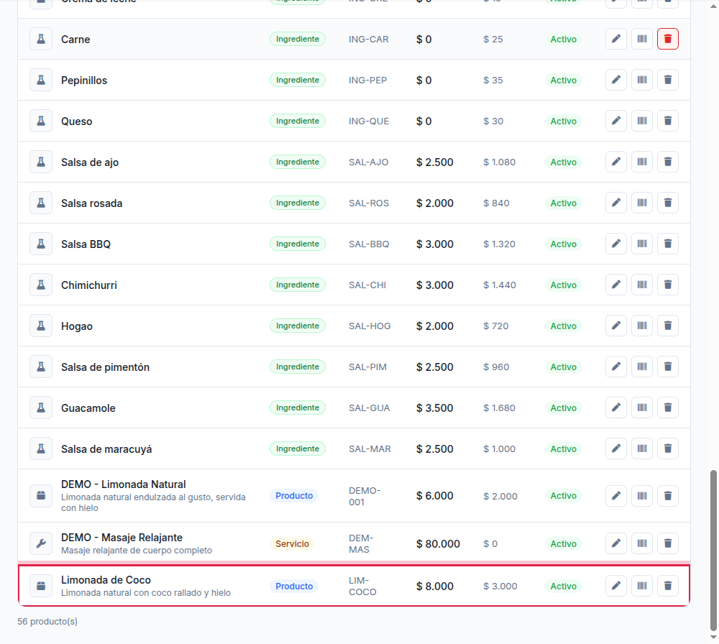The image size is (719, 644).
Task: Open barcode for Limonada de Coco
Action: pos(642,586)
